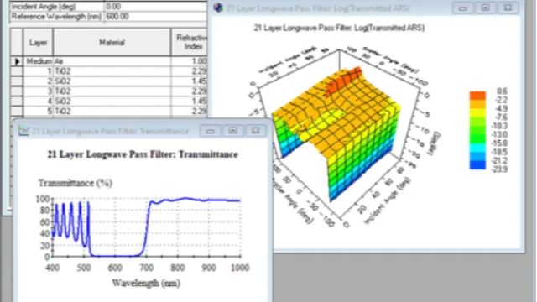The height and width of the screenshot is (302, 537).
Task: Click the ARS plot window icon
Action: point(218,8)
